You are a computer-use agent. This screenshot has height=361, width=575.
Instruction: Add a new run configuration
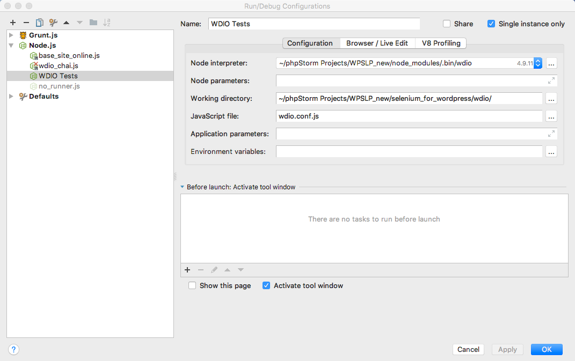coord(12,23)
